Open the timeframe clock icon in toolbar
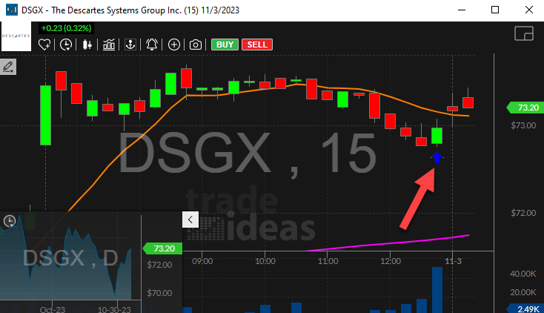Screen dimensions: 544x313 pyautogui.click(x=66, y=45)
